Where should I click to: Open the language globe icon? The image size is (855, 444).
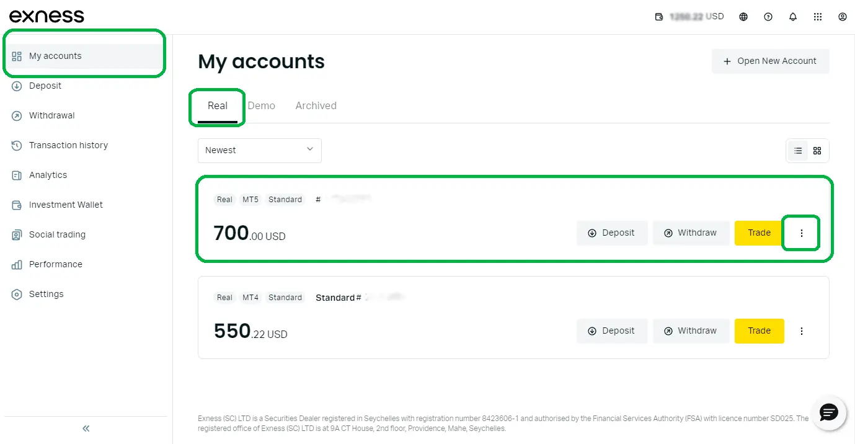click(x=743, y=17)
